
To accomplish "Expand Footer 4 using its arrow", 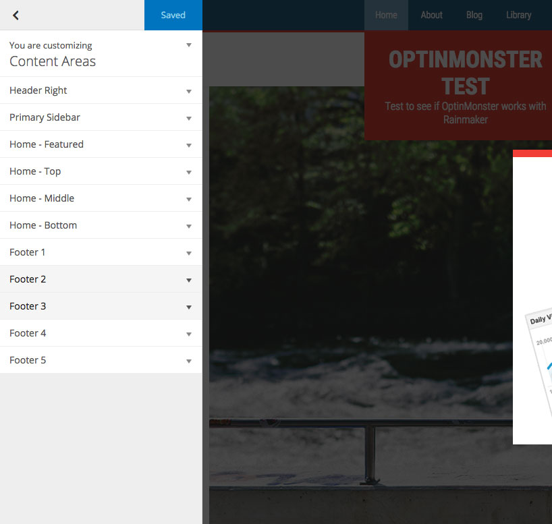I will click(x=189, y=334).
